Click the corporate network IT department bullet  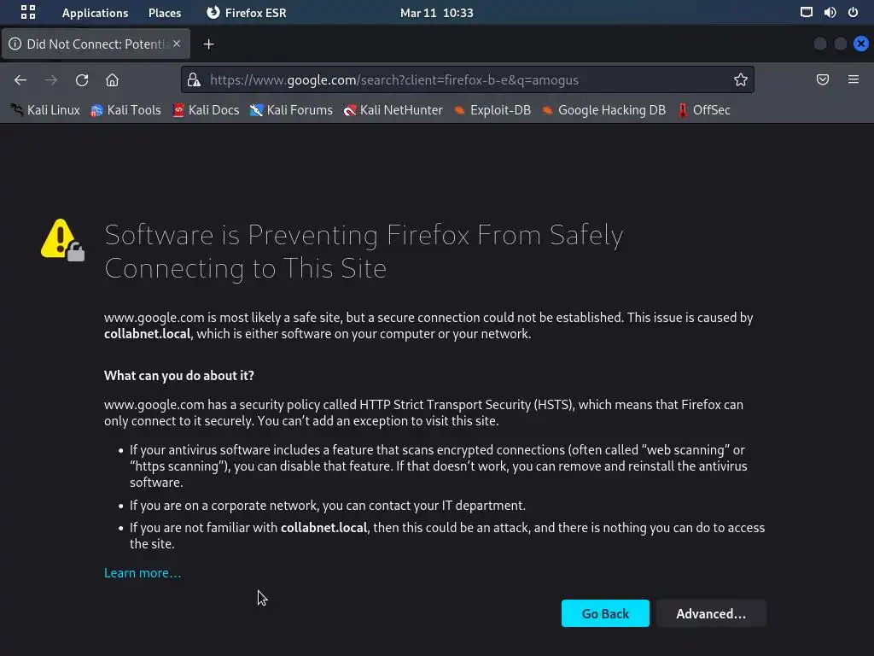tap(328, 506)
